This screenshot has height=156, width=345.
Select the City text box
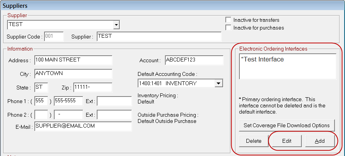(x=73, y=74)
